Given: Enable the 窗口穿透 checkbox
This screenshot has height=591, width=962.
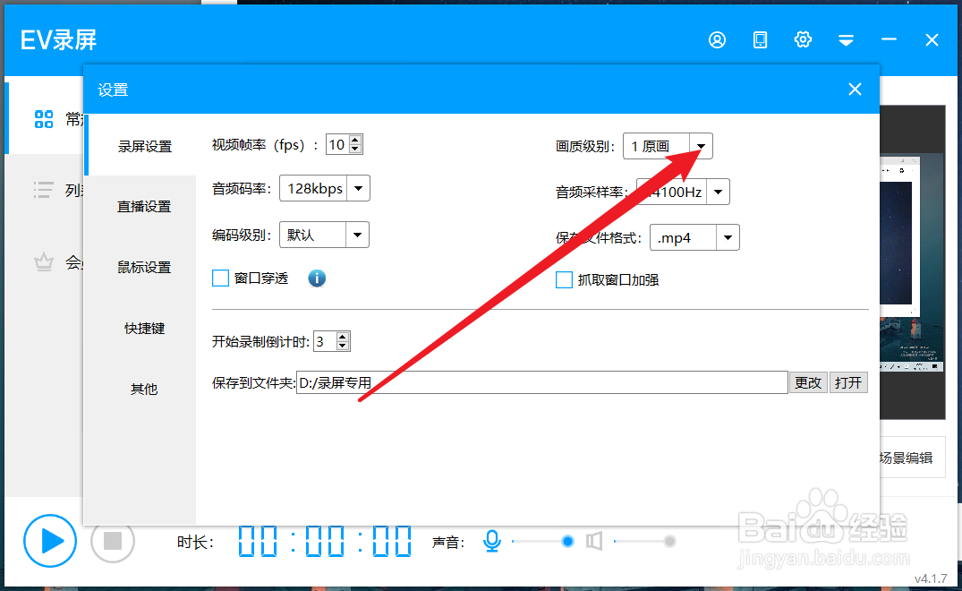Looking at the screenshot, I should point(220,278).
